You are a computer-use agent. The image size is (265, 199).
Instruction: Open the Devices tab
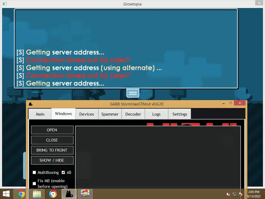pos(87,114)
